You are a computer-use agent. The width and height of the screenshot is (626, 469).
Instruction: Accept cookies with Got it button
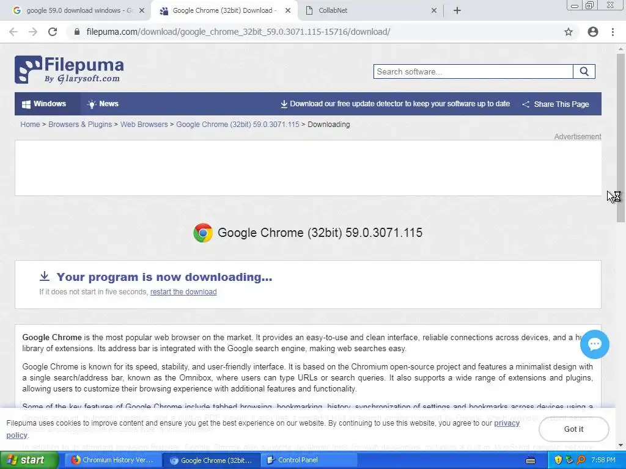pos(573,429)
